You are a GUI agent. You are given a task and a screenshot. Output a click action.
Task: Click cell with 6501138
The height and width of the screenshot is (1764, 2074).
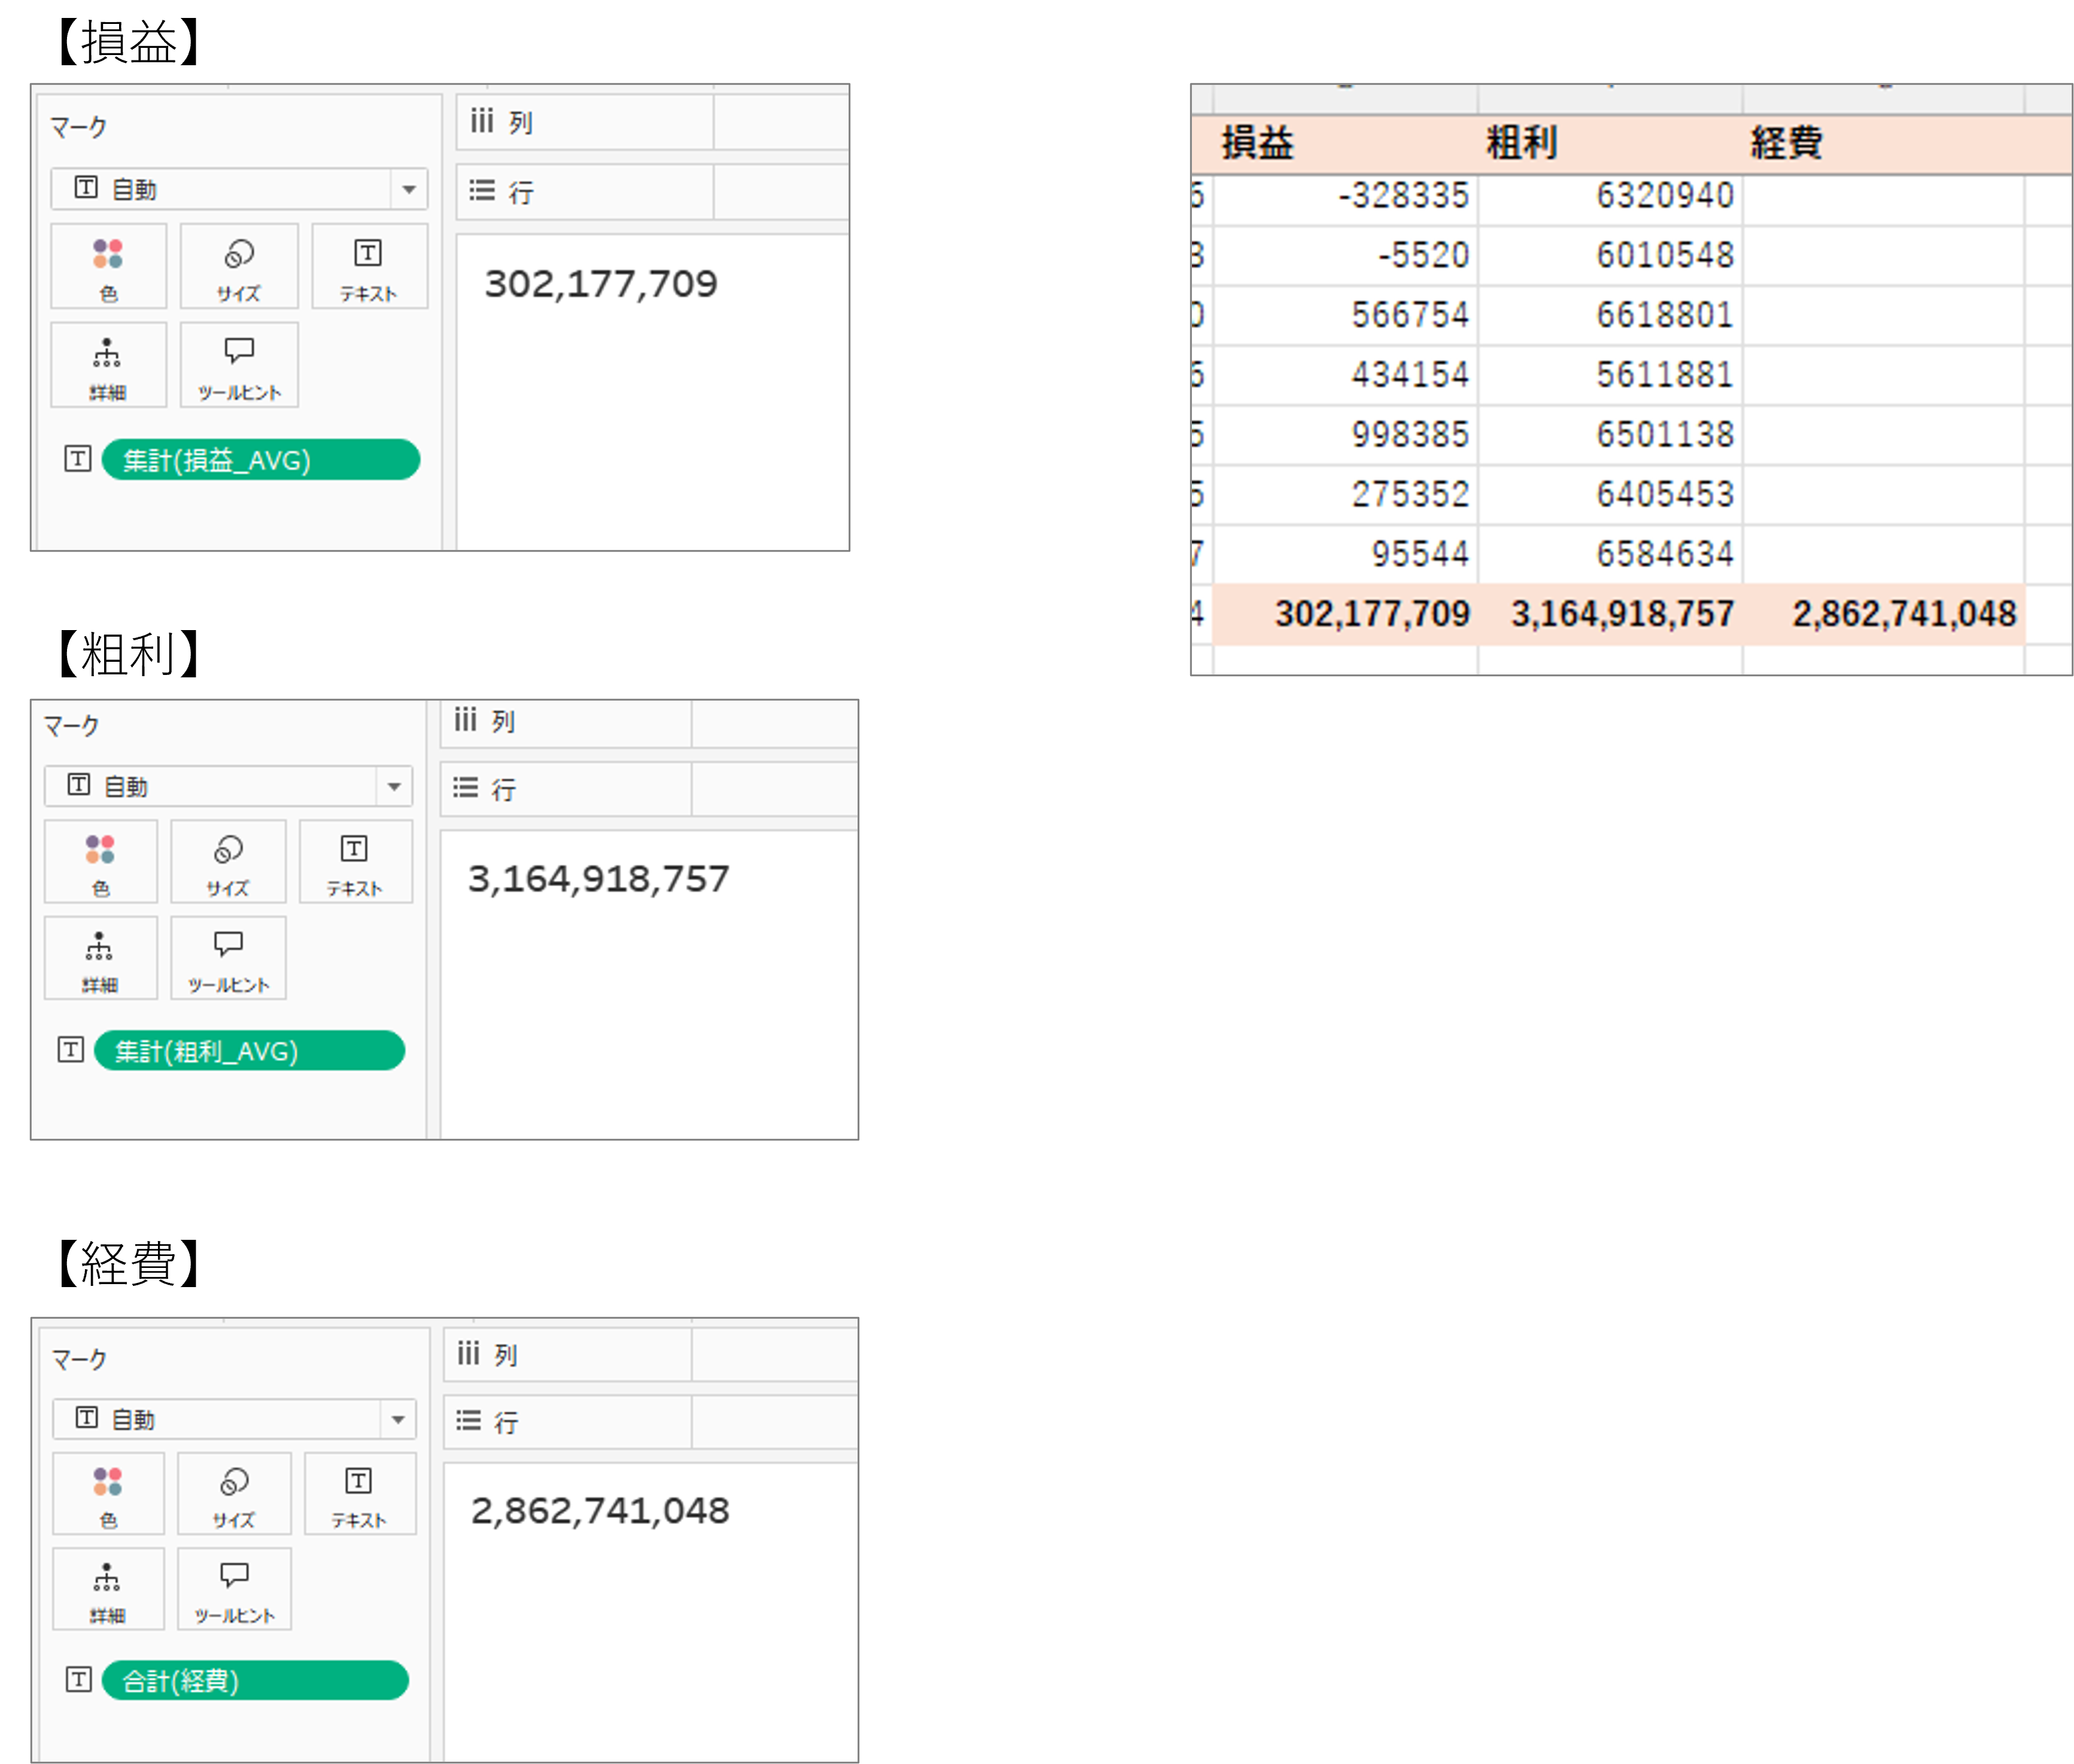(x=1610, y=435)
